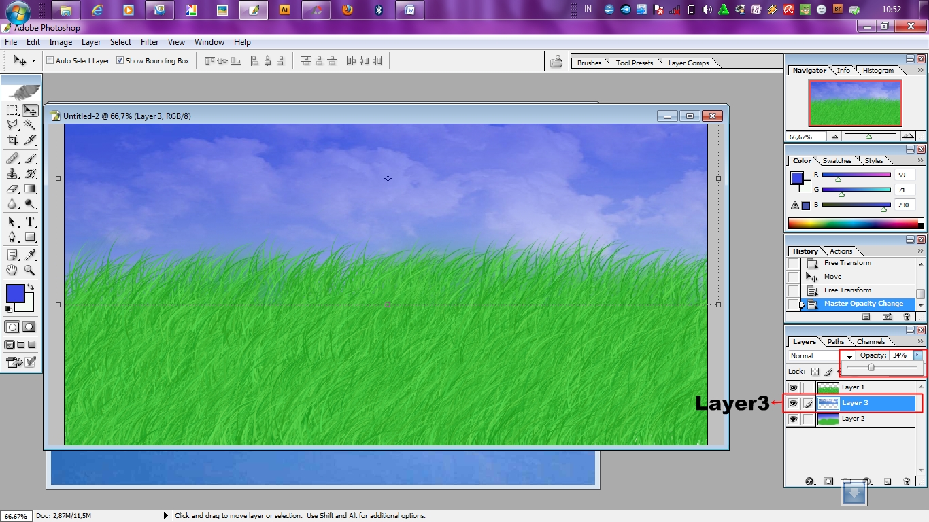Open the Create new layer icon
The image size is (929, 522).
(x=888, y=481)
